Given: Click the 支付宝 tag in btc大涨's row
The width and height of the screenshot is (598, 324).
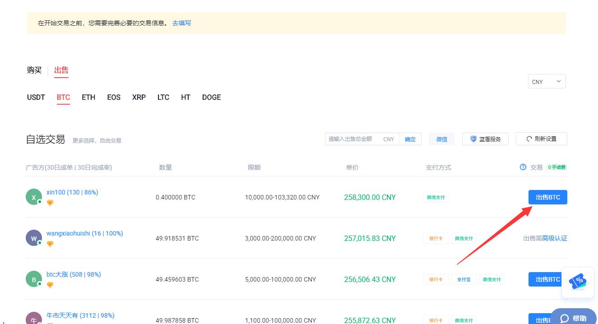Looking at the screenshot, I should pyautogui.click(x=464, y=279).
